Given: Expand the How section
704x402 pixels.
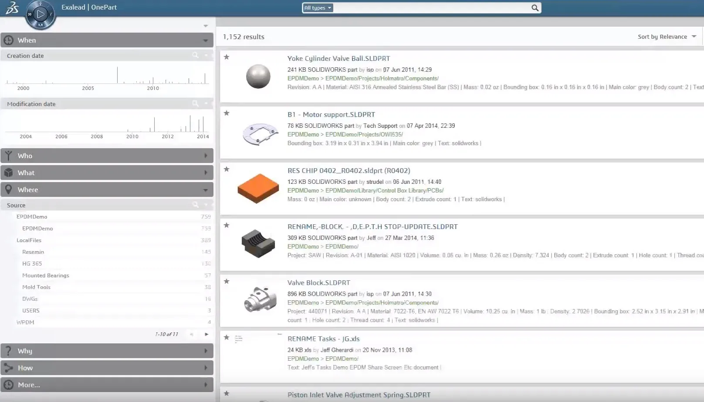Looking at the screenshot, I should point(206,368).
